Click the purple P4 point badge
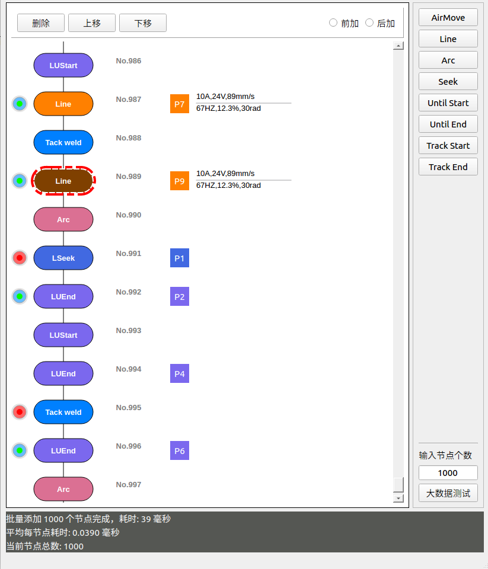Viewport: 488px width, 569px height. [x=180, y=373]
